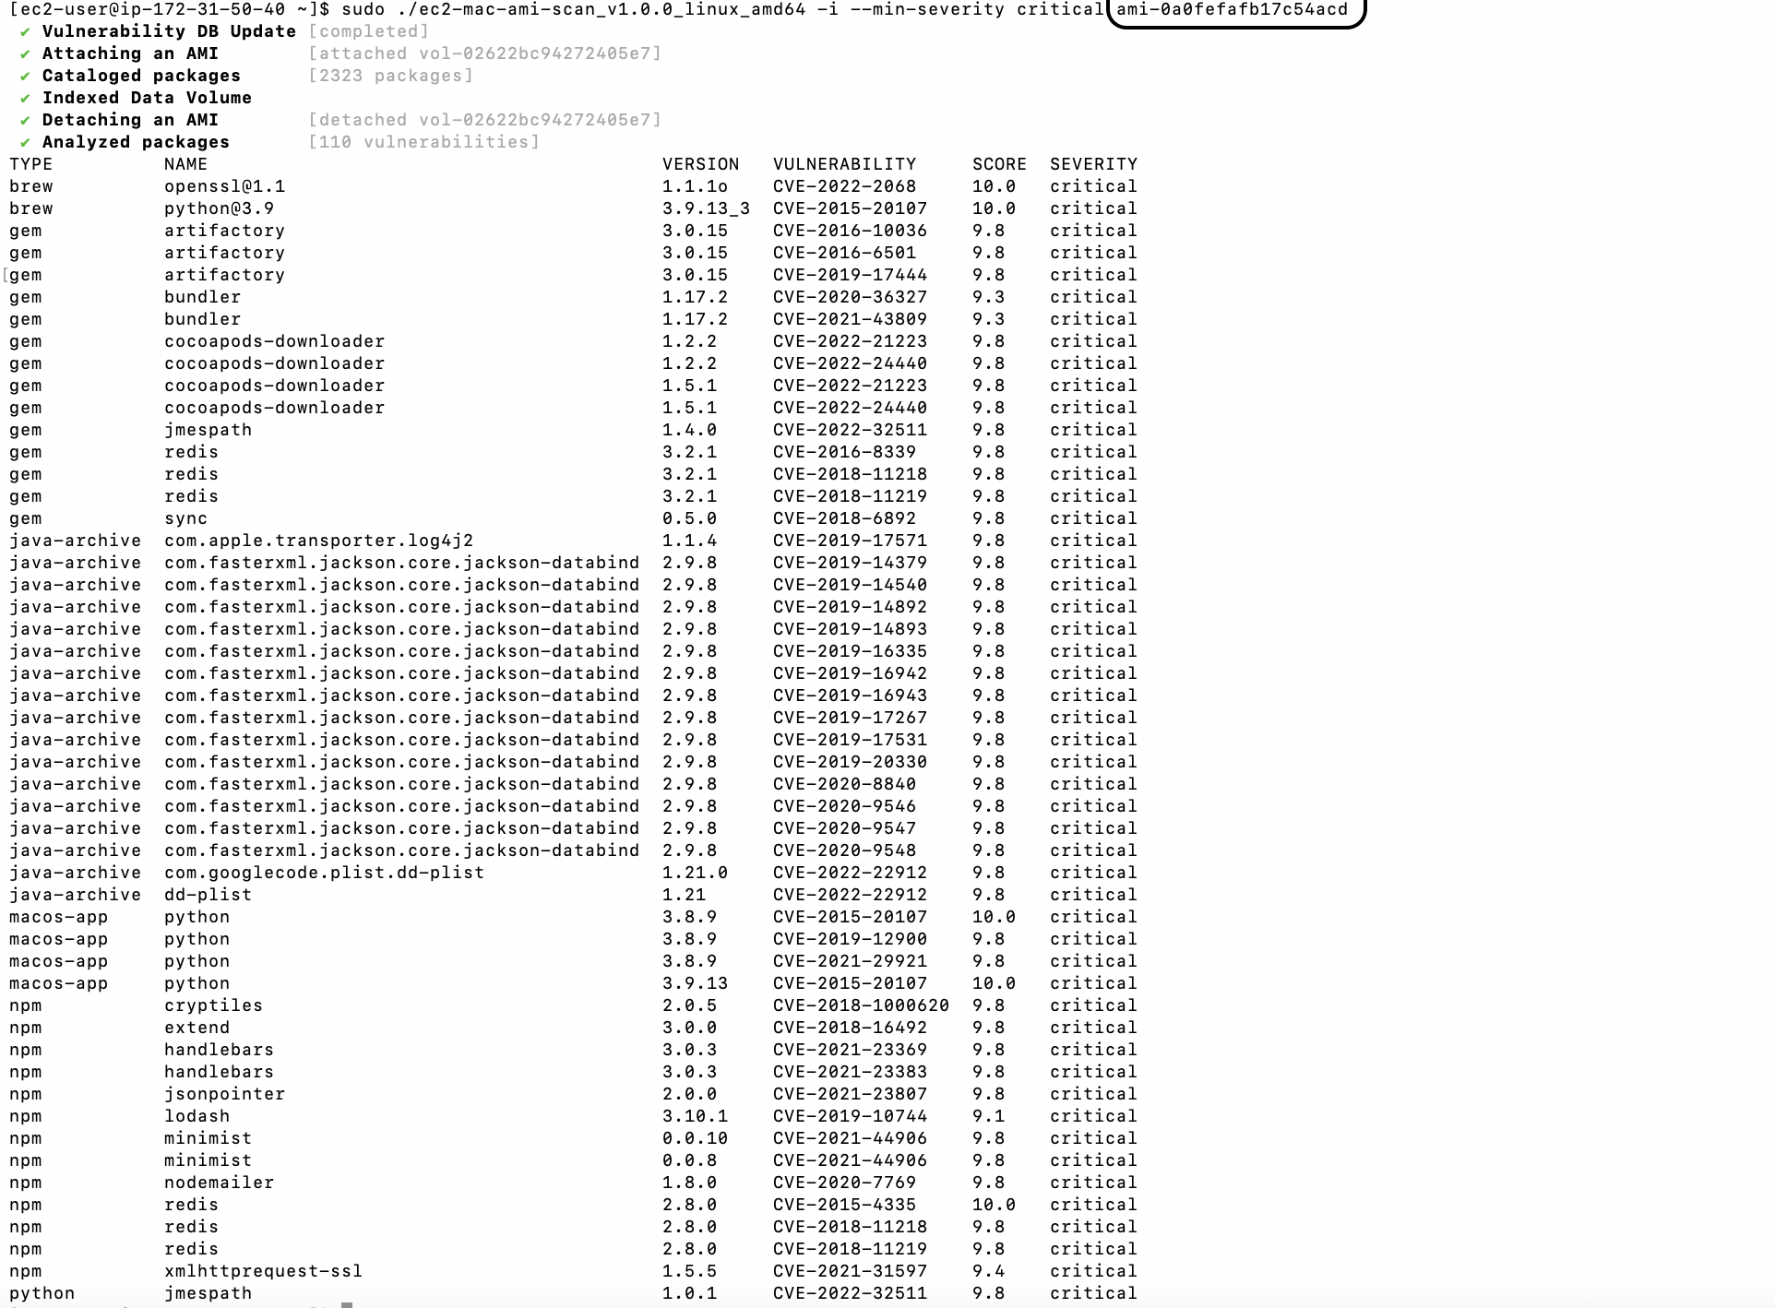Viewport: 1775px width, 1308px height.
Task: Select CVE-2016-6501 for artifactory
Action: click(845, 253)
